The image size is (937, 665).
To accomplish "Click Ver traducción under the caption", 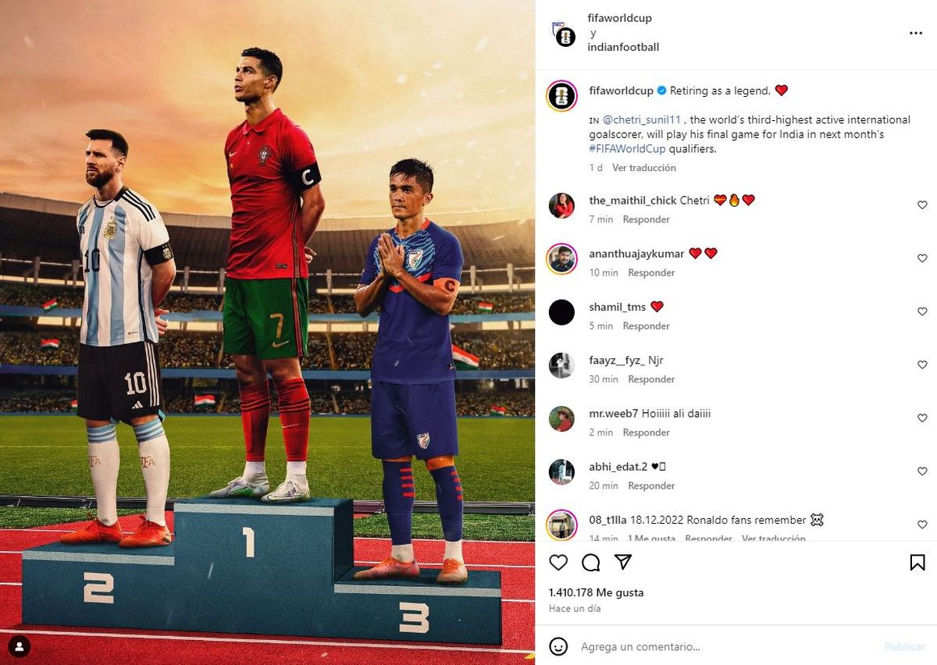I will pos(644,168).
